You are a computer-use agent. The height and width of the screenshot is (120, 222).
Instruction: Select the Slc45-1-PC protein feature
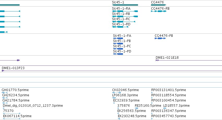pos(118,49)
